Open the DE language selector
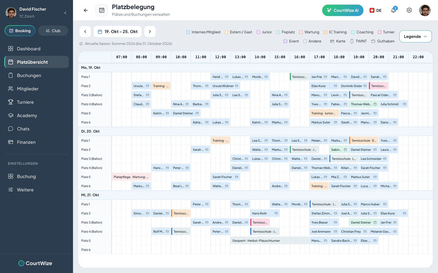Image resolution: width=438 pixels, height=273 pixels. tap(375, 10)
